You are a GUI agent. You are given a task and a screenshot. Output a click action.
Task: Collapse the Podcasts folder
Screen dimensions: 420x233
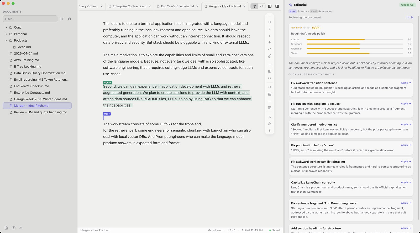tap(6, 41)
